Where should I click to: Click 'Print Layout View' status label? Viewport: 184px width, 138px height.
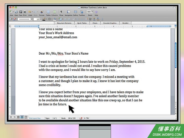pyautogui.click(x=35, y=118)
